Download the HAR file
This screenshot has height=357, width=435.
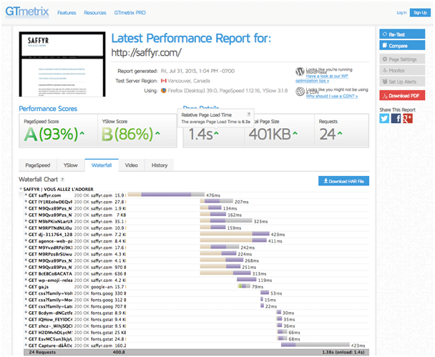click(x=343, y=181)
